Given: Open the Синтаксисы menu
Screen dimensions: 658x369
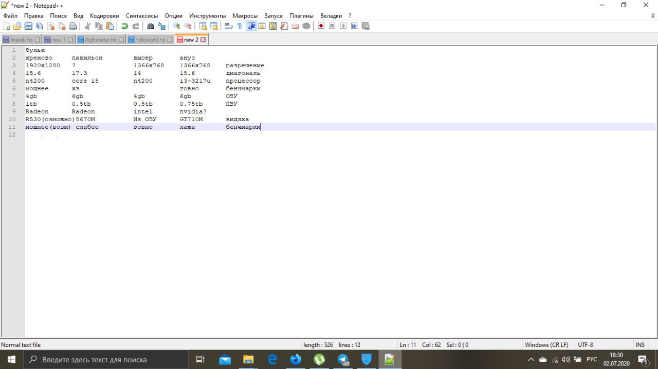Looking at the screenshot, I should [142, 16].
